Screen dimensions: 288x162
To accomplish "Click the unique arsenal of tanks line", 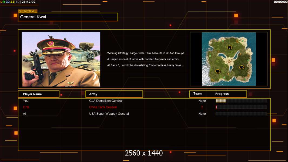I will (143, 59).
